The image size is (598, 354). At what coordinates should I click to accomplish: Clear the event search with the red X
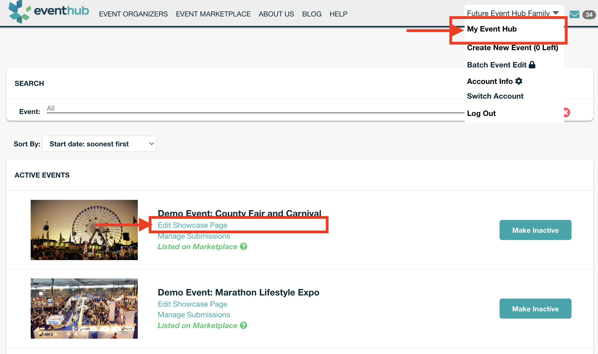[x=567, y=112]
